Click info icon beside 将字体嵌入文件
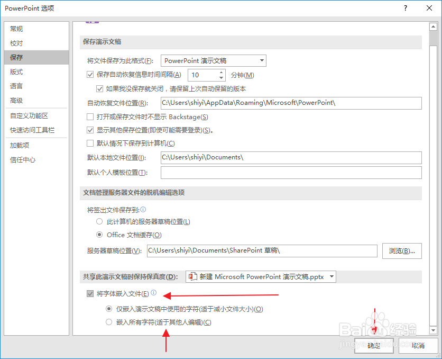Screen dimensions: 442x359 [x=153, y=292]
